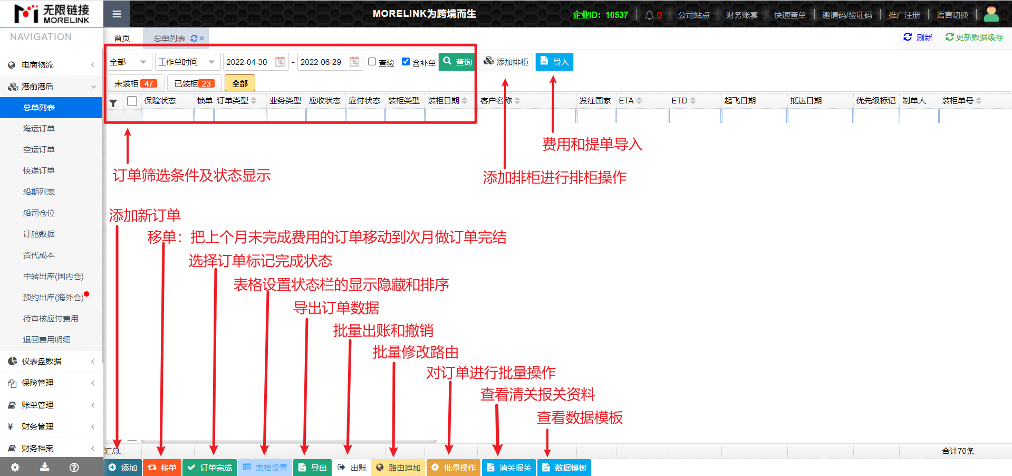Image resolution: width=1012 pixels, height=476 pixels.
Task: Click the 出账 billing button
Action: click(x=352, y=468)
